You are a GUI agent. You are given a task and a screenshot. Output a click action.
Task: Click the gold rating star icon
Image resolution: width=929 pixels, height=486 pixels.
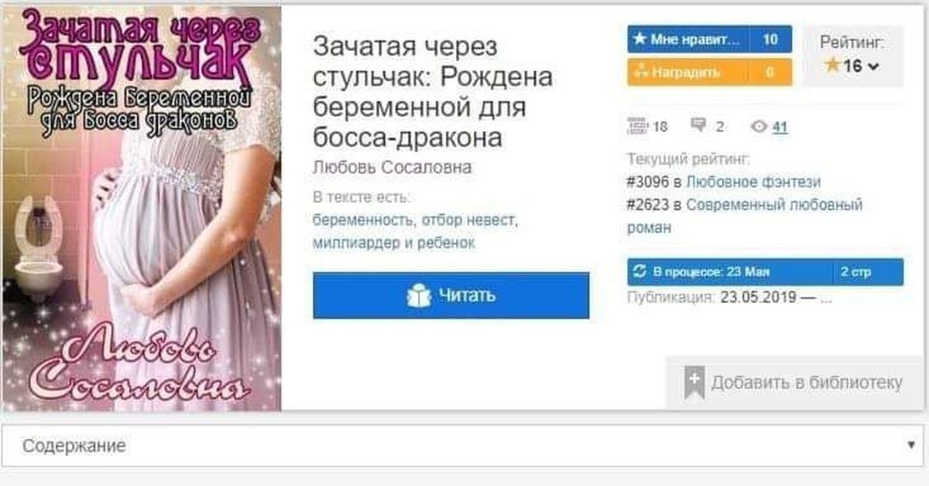pos(833,66)
